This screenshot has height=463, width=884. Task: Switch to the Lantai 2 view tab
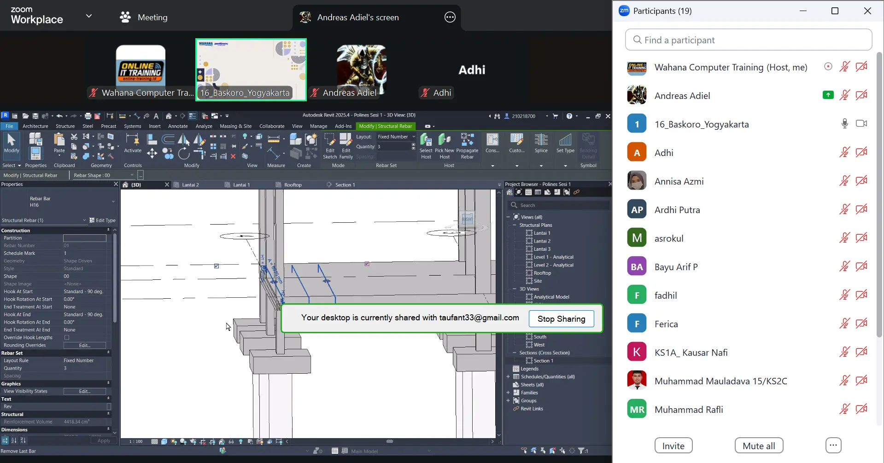pos(190,185)
